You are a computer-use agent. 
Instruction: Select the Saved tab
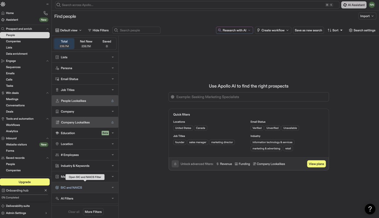tap(107, 44)
